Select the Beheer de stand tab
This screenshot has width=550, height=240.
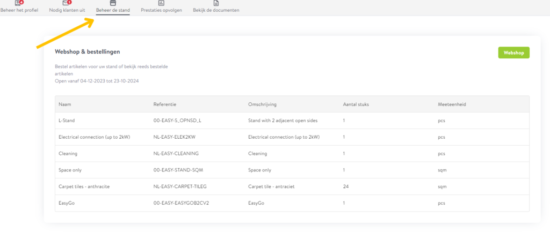(x=113, y=10)
